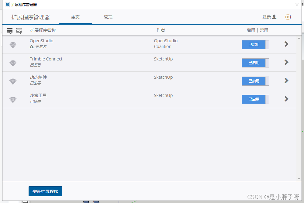Select the OpenStudio extension name
This screenshot has width=304, height=203.
click(x=41, y=41)
